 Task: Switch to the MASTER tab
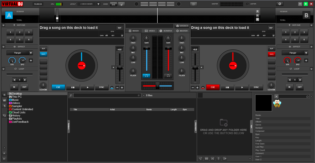[182, 31]
